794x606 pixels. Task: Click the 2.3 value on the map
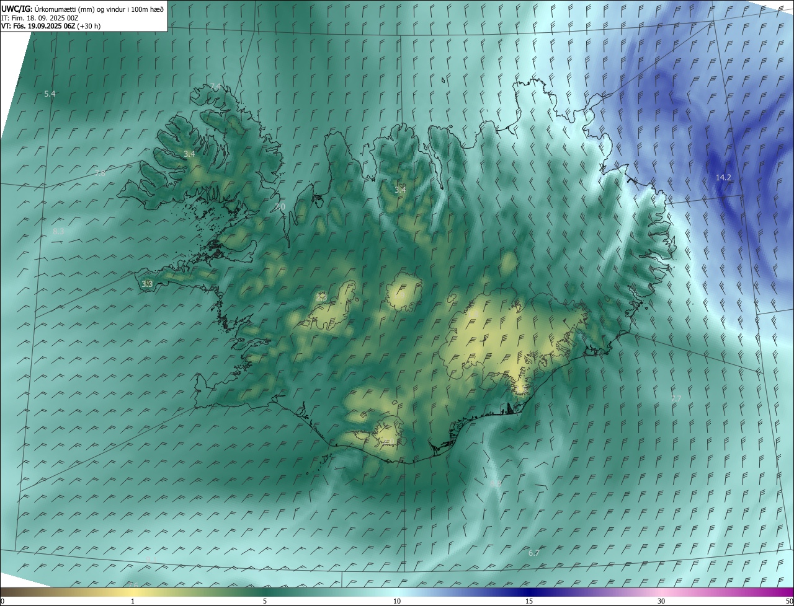point(321,297)
